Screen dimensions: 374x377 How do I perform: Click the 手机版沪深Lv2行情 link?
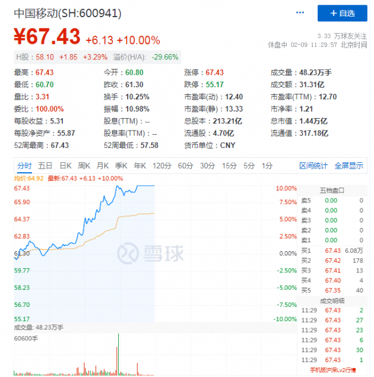pyautogui.click(x=332, y=370)
